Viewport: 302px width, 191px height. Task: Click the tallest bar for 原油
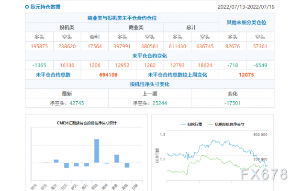(x=97, y=151)
